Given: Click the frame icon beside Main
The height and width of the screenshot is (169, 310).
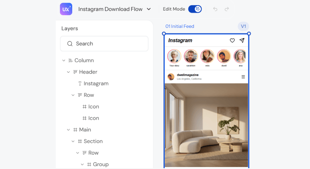Looking at the screenshot, I should click(75, 130).
